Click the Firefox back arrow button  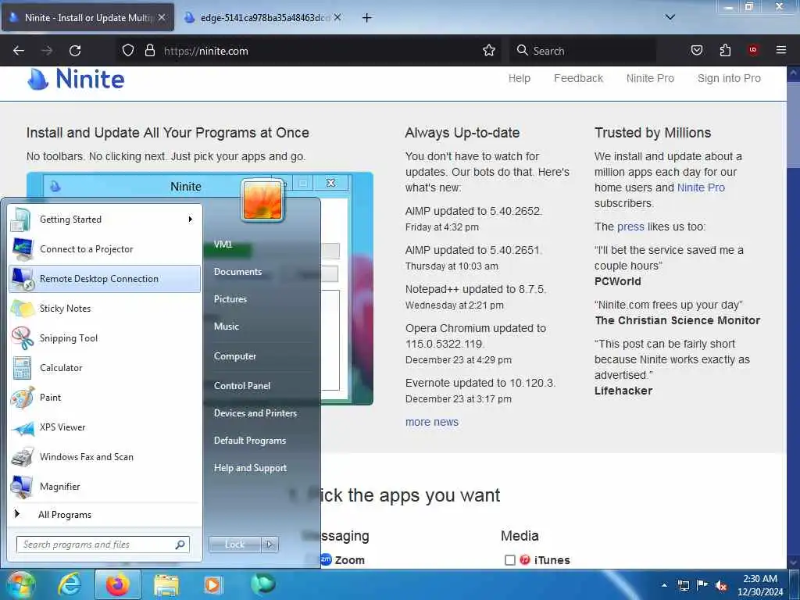pos(19,51)
